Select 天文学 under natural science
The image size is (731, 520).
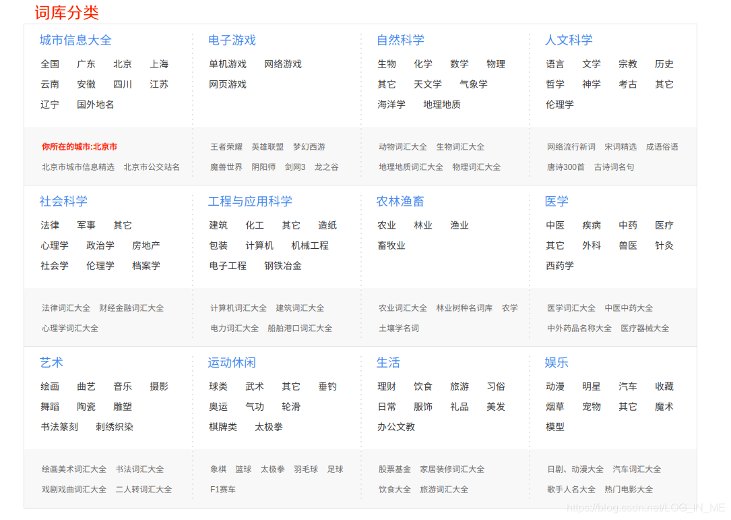(x=428, y=84)
